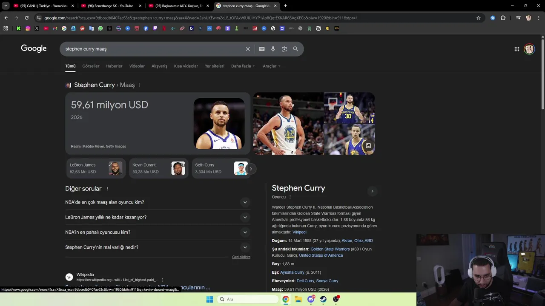Switch to the 'Fenerbahçe SK - YouTube' browser tab

pyautogui.click(x=111, y=6)
